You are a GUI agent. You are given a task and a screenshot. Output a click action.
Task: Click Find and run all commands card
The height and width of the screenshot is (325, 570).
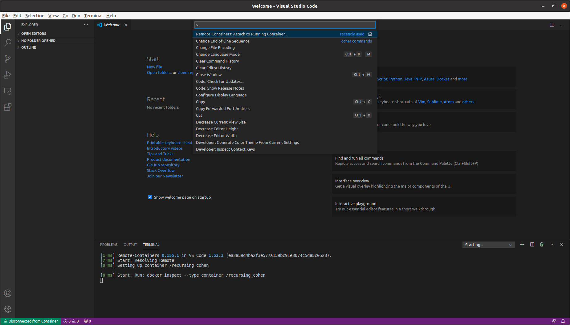pos(424,161)
